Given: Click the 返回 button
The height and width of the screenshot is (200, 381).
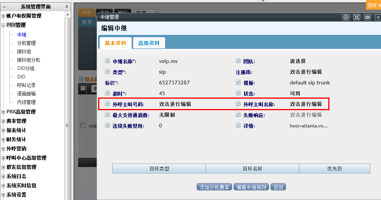Looking at the screenshot, I should (x=278, y=187).
